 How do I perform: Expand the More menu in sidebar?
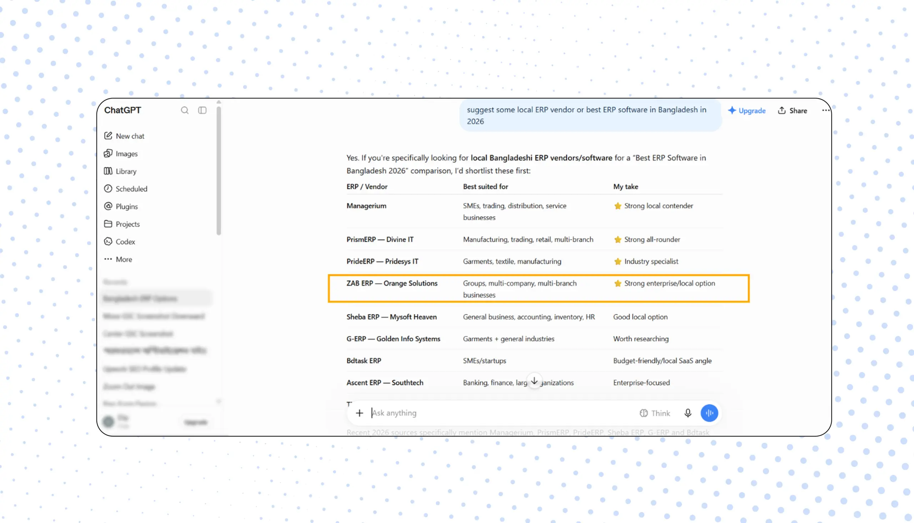[x=118, y=259]
